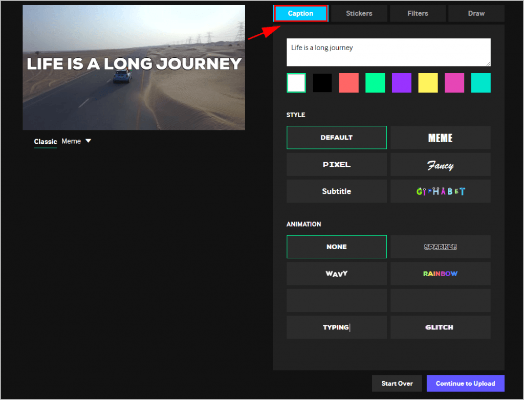Click the caption text input field
524x400 pixels.
[x=388, y=52]
